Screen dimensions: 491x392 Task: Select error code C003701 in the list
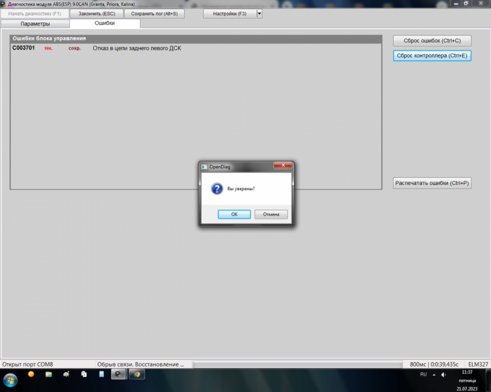[24, 48]
